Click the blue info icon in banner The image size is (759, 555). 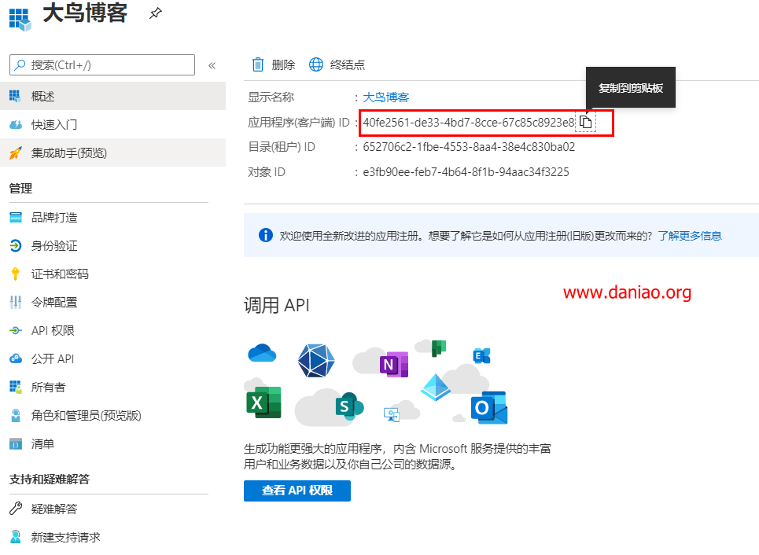pos(266,235)
